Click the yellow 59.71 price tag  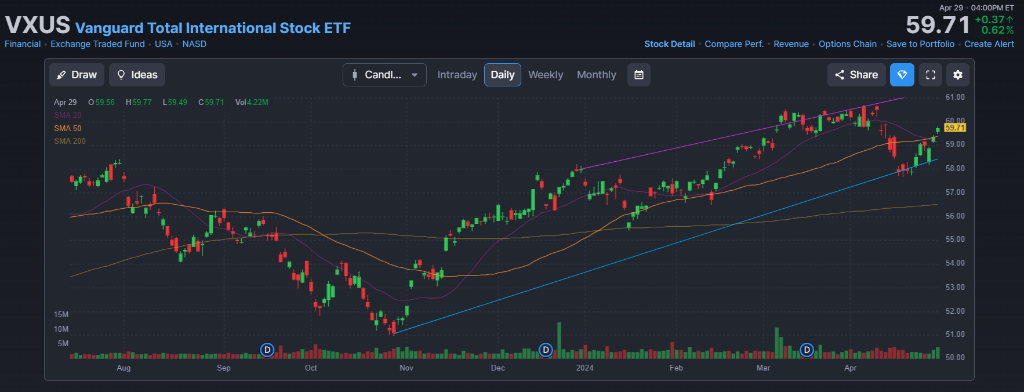[955, 128]
